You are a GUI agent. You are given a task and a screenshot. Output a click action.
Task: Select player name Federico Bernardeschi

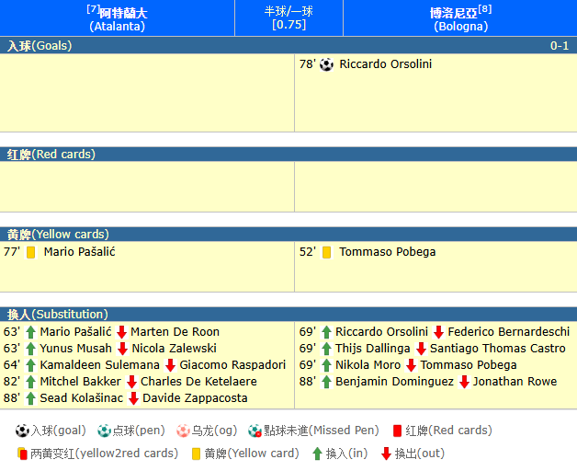tap(509, 332)
